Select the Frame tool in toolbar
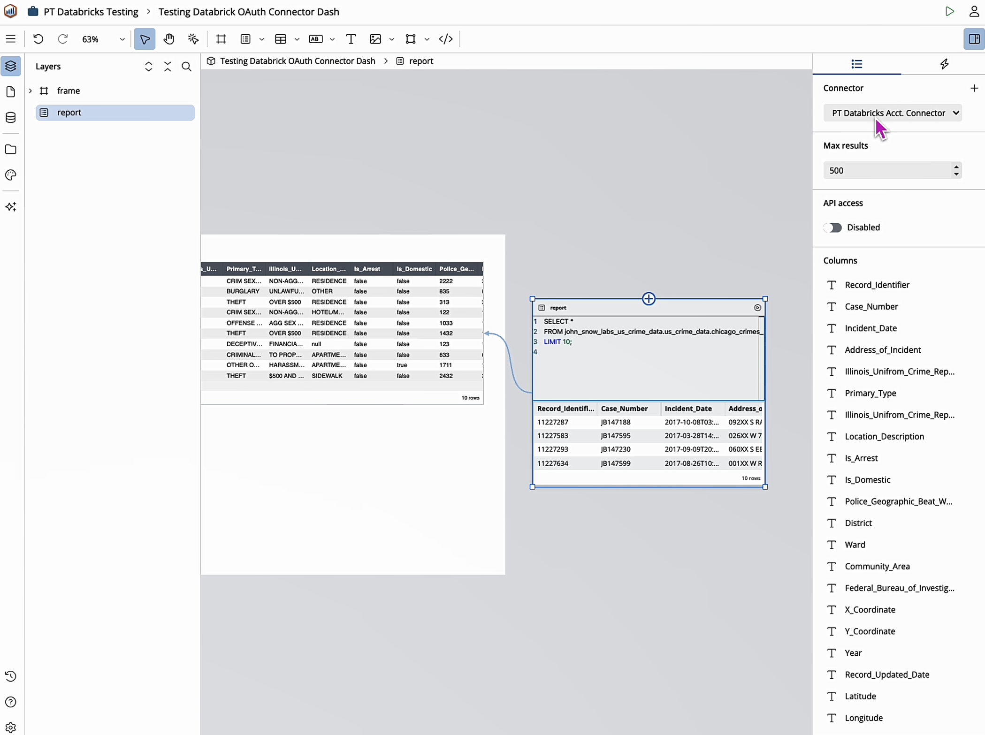The width and height of the screenshot is (985, 735). tap(221, 39)
